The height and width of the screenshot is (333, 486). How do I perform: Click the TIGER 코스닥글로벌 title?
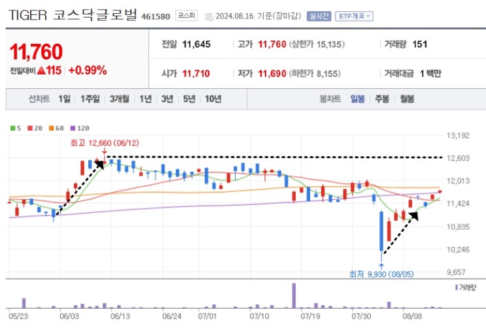[73, 15]
